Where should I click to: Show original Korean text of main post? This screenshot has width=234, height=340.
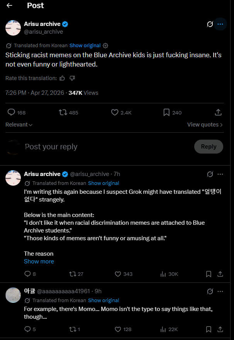point(85,46)
